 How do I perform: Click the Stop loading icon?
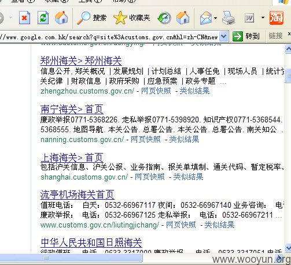[x=24, y=18]
